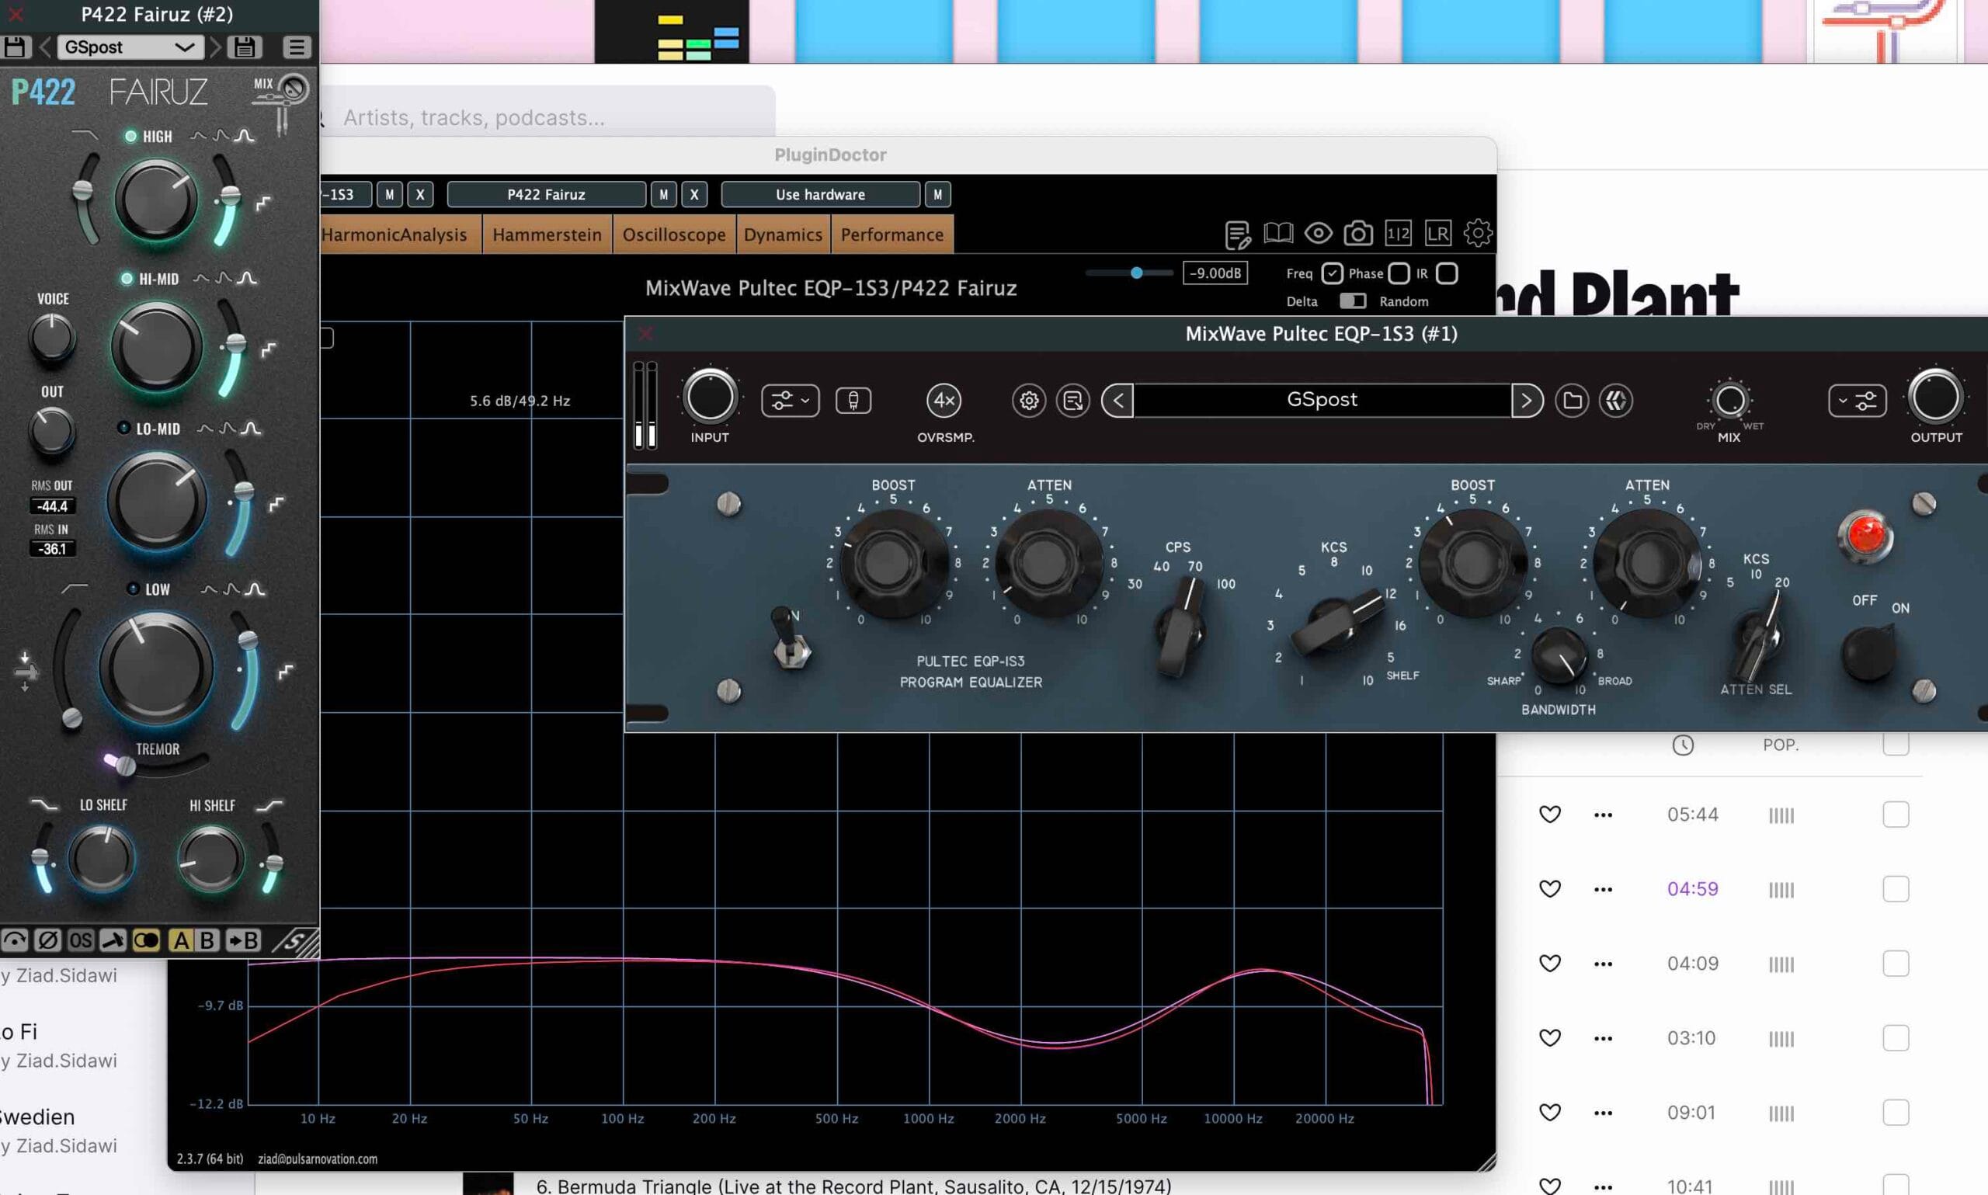Expand the Pultec output options dropdown
This screenshot has width=1988, height=1195.
coord(1857,400)
